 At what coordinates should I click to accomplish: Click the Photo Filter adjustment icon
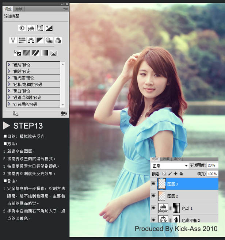49,40
